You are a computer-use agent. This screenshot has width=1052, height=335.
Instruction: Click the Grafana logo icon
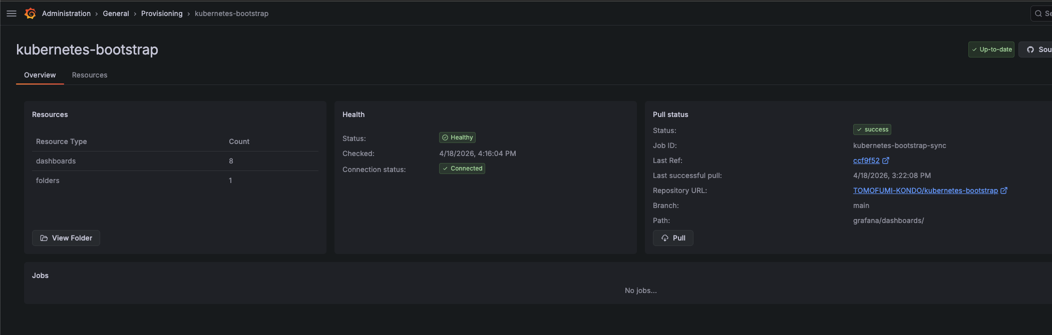tap(31, 13)
